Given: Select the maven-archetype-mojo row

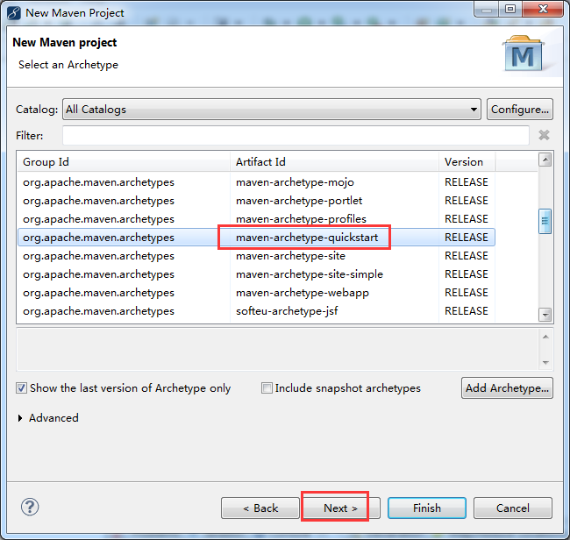Looking at the screenshot, I should tap(256, 182).
